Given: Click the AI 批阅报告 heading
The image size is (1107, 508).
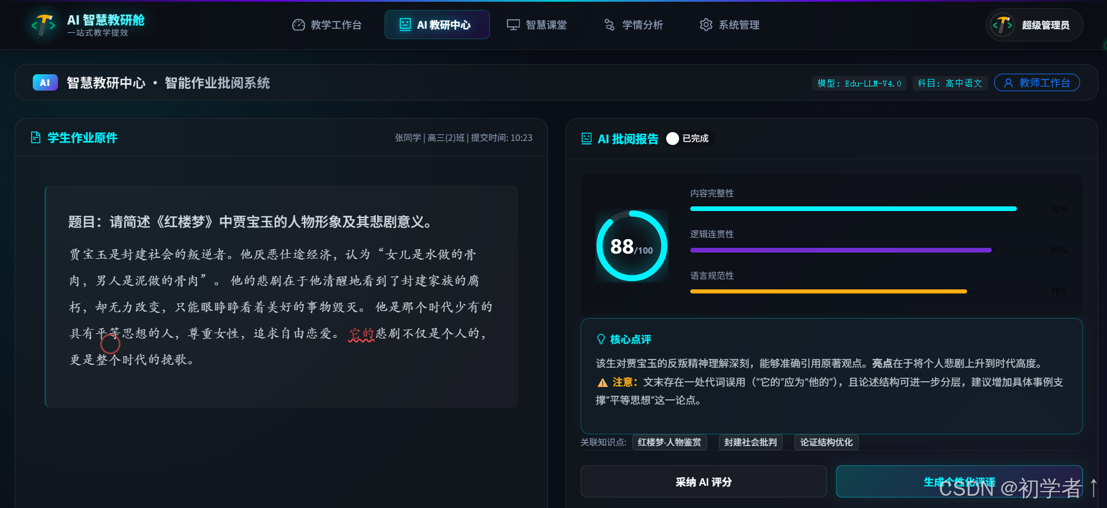Looking at the screenshot, I should [x=628, y=139].
